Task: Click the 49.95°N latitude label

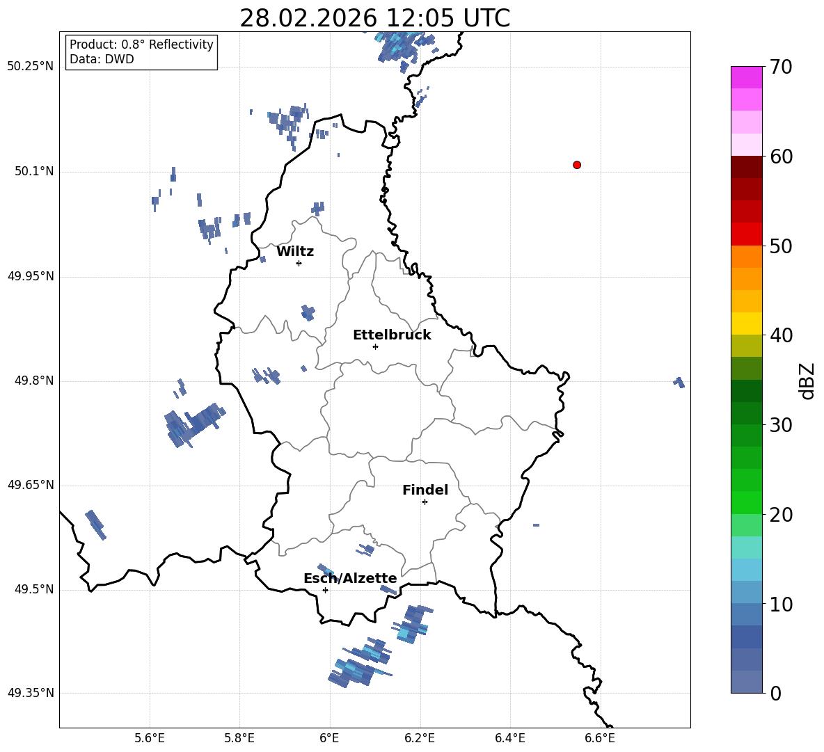Action: coord(31,276)
